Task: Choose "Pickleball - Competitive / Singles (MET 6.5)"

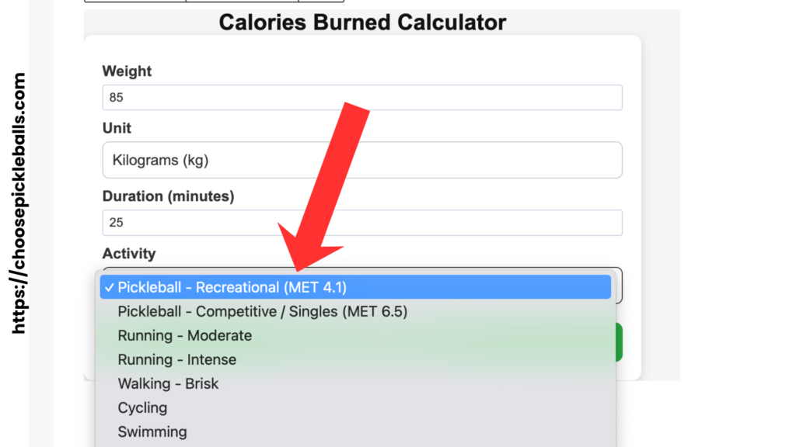Action: coord(264,310)
